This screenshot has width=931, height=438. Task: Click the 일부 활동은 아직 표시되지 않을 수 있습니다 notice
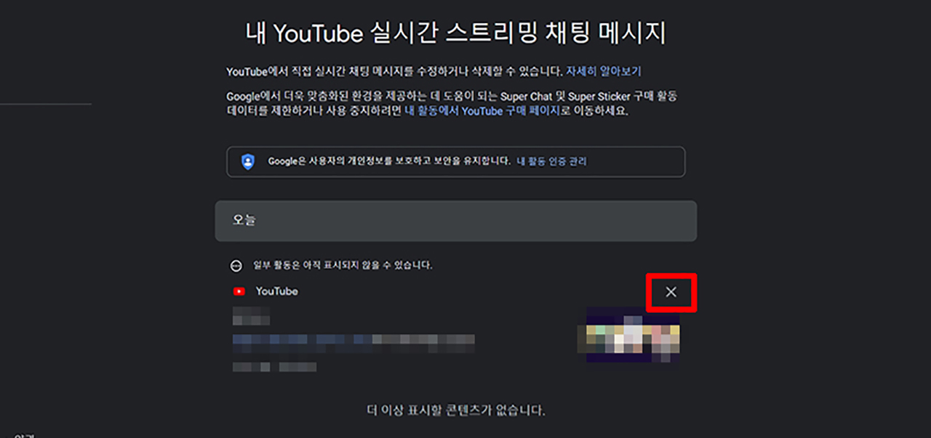point(343,265)
